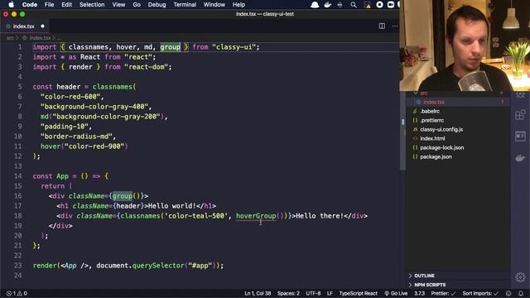Open the Manage gear in activity bar

click(x=520, y=277)
